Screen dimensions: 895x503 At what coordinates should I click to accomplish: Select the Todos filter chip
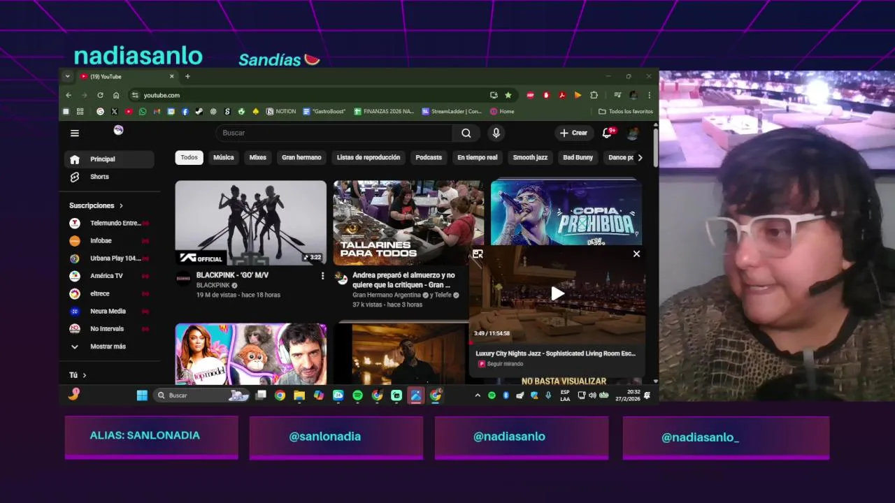[x=189, y=157]
